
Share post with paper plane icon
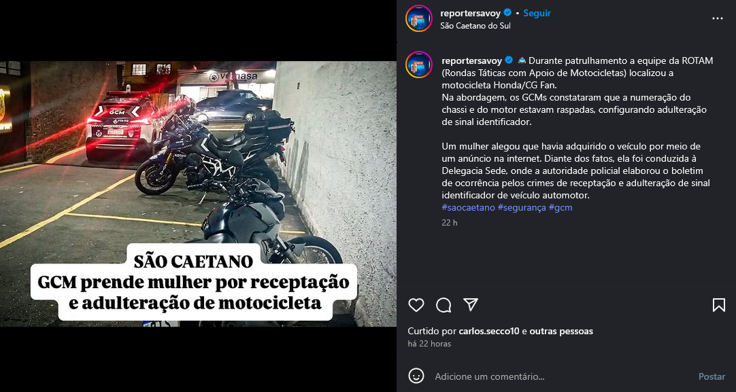470,305
